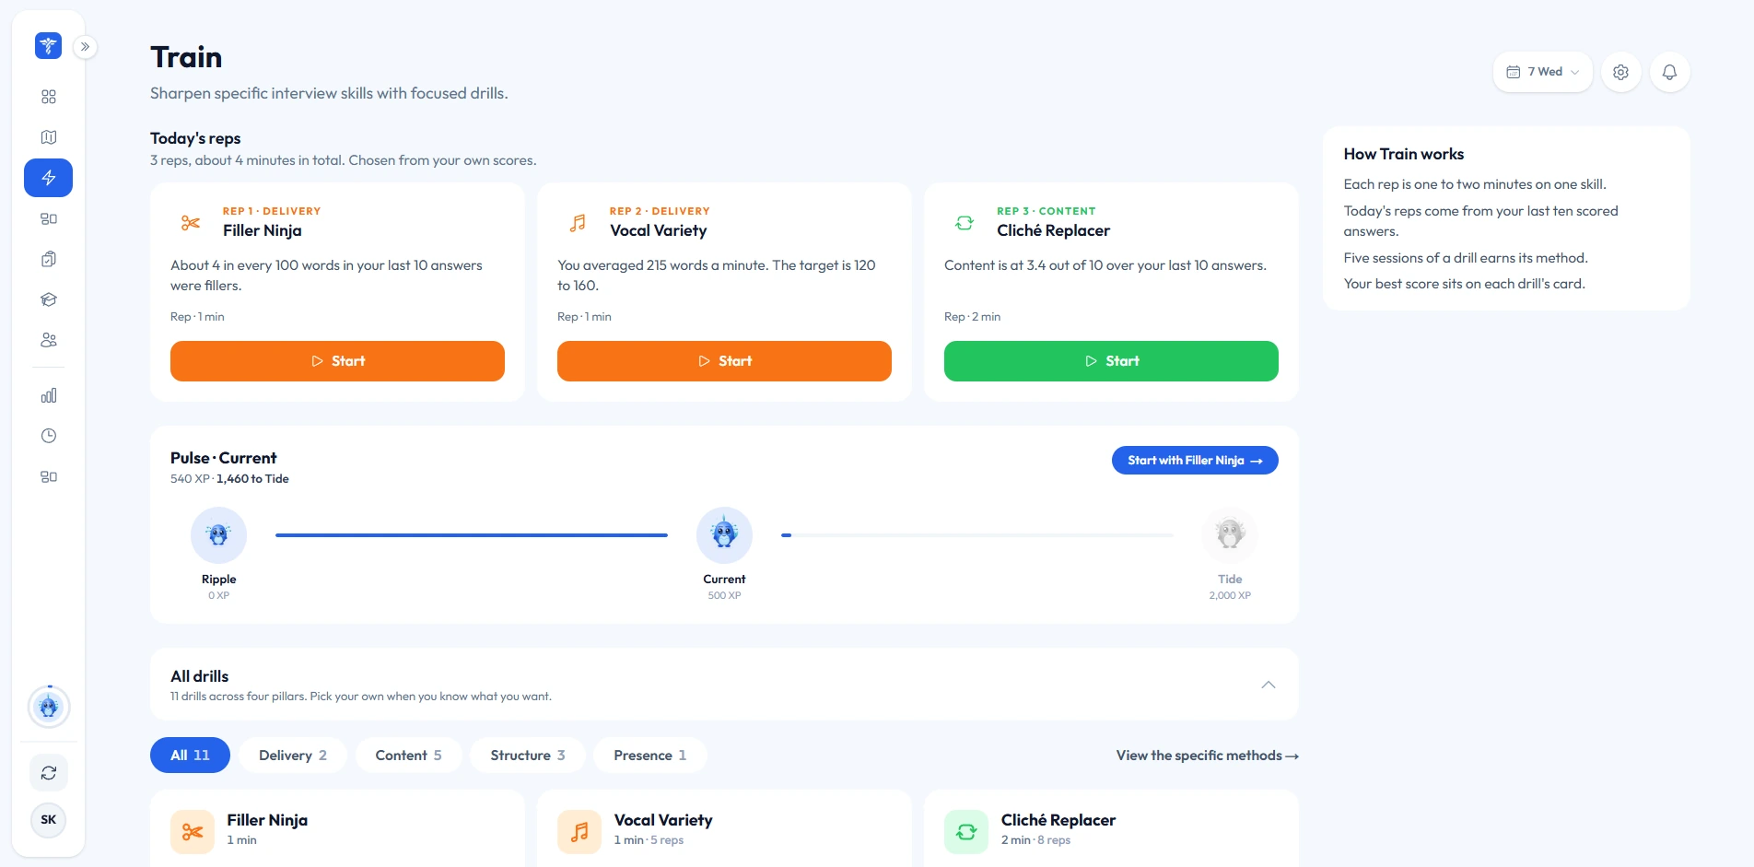Switch to the Presence drills tab

point(650,756)
